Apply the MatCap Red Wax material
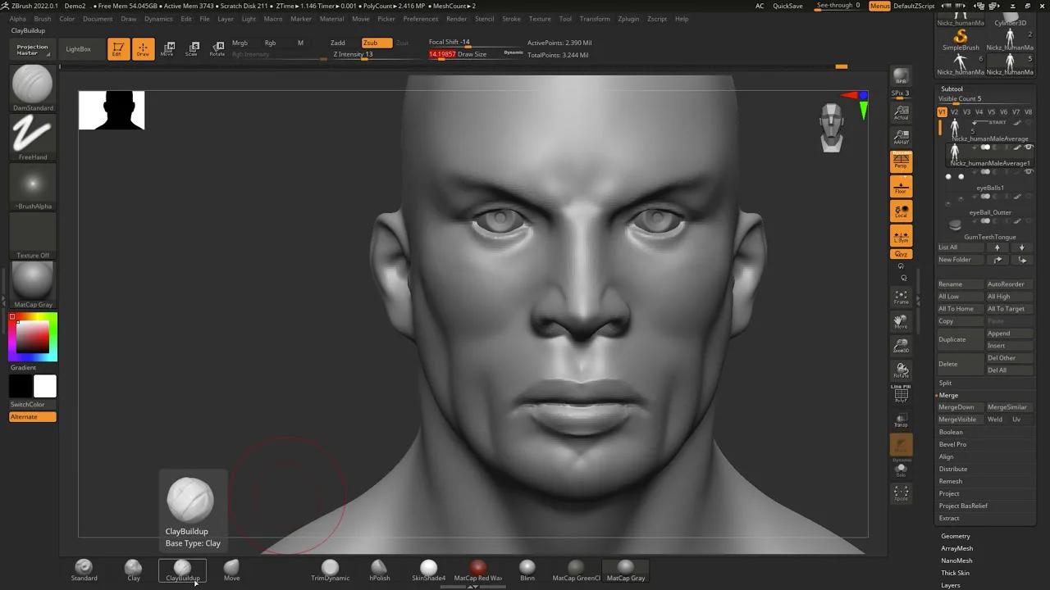 [477, 570]
